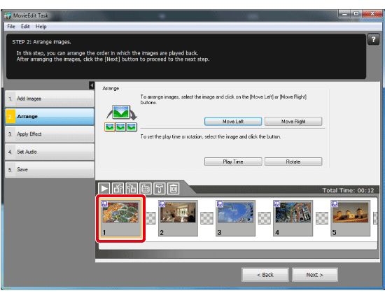Click the move-right icon in the storyboard toolbar
This screenshot has width=385, height=300.
[x=132, y=188]
